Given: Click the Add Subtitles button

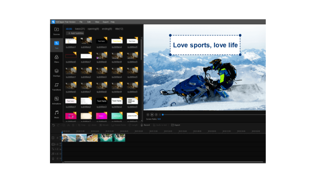Looking at the screenshot, I should point(76,33).
